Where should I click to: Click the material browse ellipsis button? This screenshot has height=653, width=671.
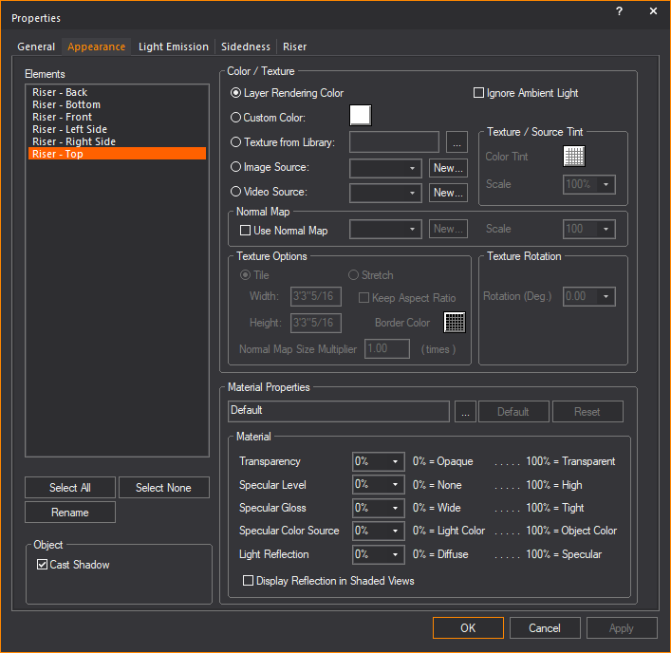click(463, 412)
